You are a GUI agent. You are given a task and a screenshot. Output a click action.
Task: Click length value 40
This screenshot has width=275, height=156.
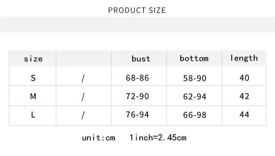(x=244, y=78)
